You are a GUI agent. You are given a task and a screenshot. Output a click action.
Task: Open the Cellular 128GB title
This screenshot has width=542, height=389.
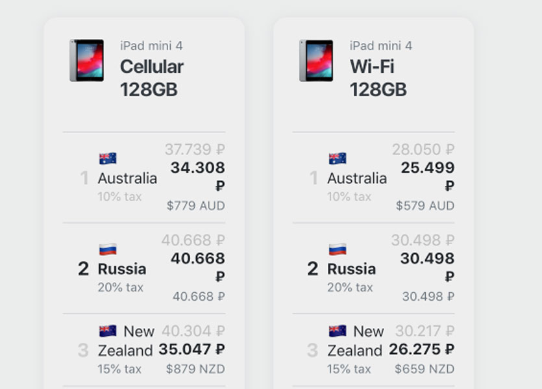tap(151, 78)
